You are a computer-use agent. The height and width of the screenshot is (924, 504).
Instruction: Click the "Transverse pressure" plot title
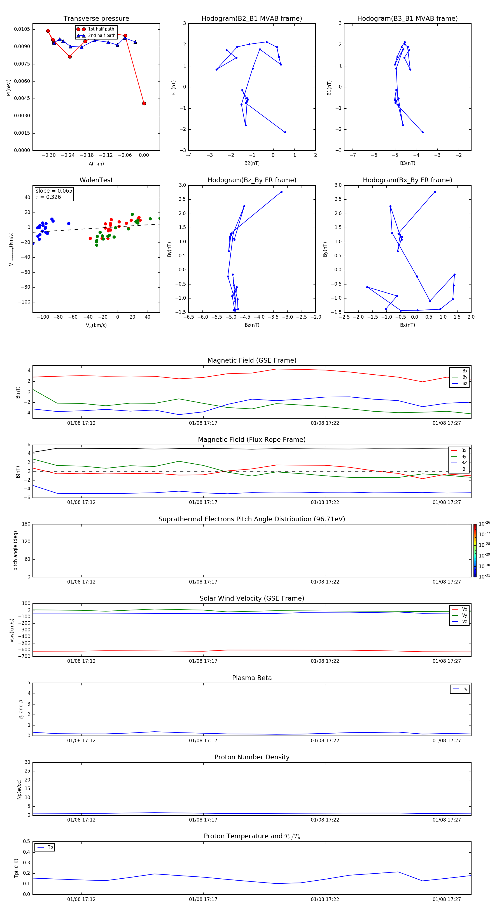click(x=96, y=19)
